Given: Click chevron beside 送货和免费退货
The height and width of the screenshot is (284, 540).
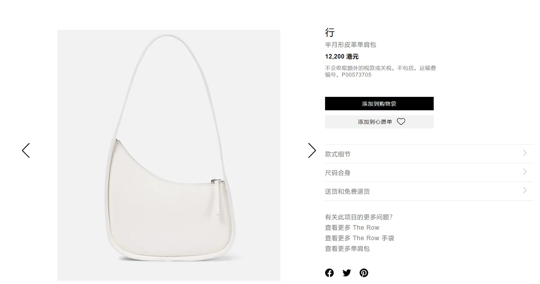Looking at the screenshot, I should point(525,190).
